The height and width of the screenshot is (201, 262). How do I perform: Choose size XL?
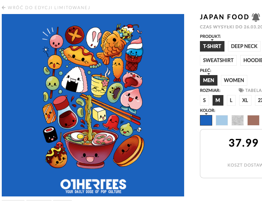click(x=245, y=100)
